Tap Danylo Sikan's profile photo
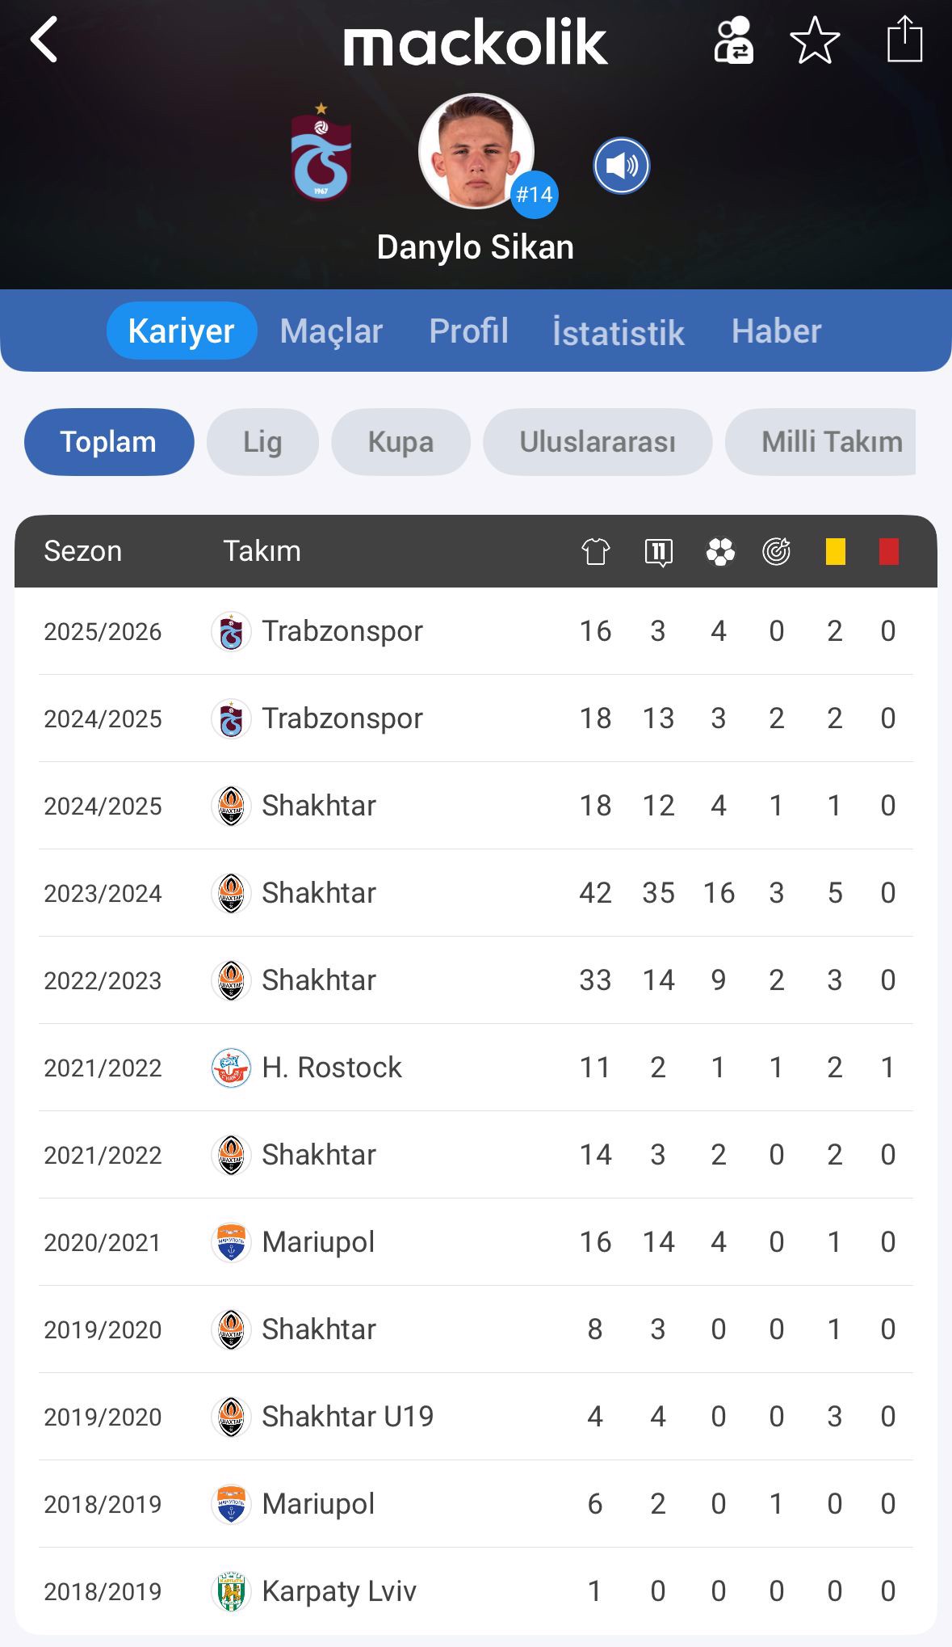Viewport: 952px width, 1647px height. pyautogui.click(x=476, y=151)
